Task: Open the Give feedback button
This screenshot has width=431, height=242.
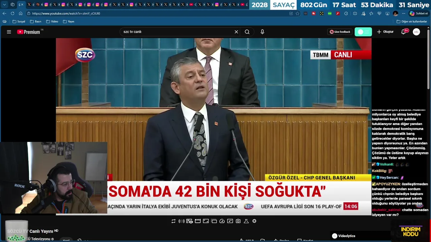Action: tap(340, 32)
